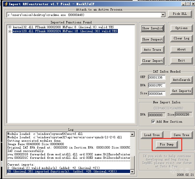Select the log line 'Getting associated modules done.'
Screen dimensions: 195x179
pos(34,141)
